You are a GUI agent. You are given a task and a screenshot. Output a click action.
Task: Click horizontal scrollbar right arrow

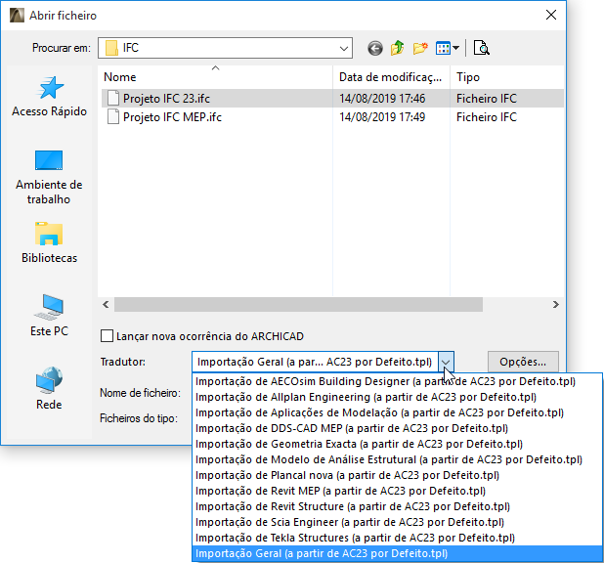point(555,304)
